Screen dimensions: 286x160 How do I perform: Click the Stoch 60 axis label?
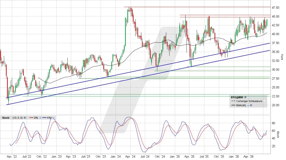(x=273, y=131)
